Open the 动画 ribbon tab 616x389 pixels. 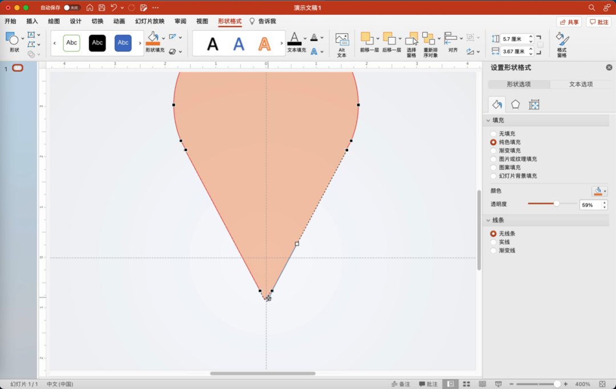(x=119, y=21)
